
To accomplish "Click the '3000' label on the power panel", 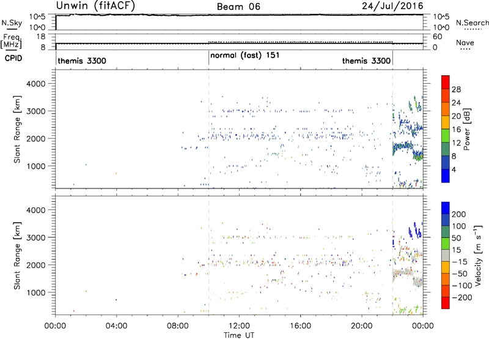I will pos(35,111).
